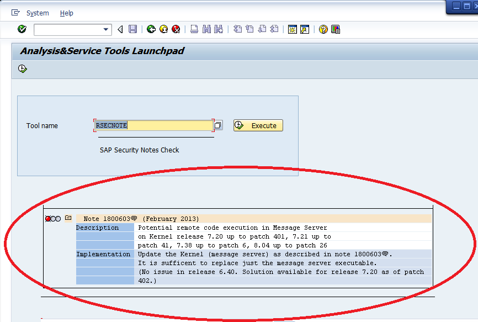Click the 'Description' row label
478x322 pixels.
tap(98, 228)
